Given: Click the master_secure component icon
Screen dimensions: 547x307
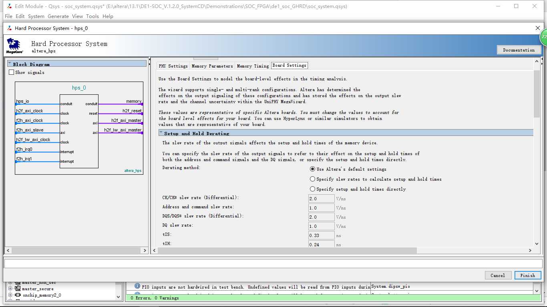Looking at the screenshot, I should (18, 289).
